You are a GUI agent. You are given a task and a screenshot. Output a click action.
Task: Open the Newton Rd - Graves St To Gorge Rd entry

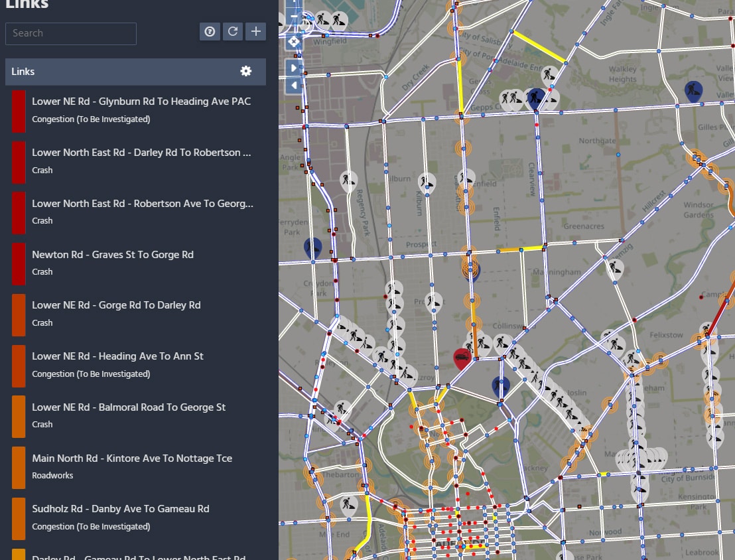coord(113,262)
